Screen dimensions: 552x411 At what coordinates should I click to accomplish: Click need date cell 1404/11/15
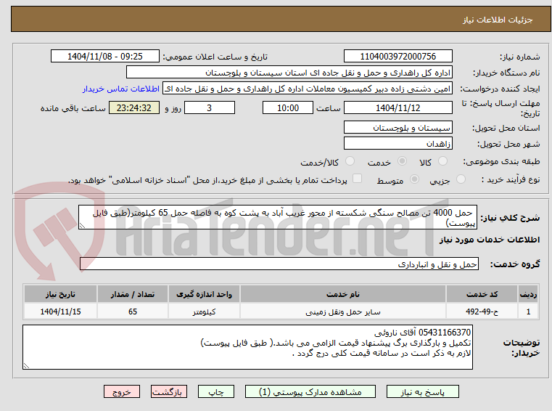pyautogui.click(x=60, y=312)
